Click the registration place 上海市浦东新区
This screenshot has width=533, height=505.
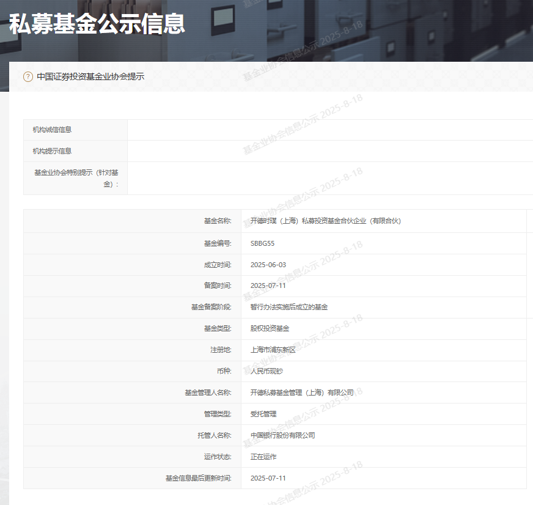coord(273,350)
